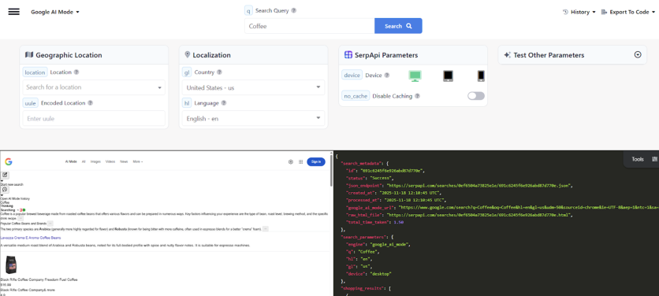Click the map icon beside Geographic Location
Image resolution: width=659 pixels, height=296 pixels.
pyautogui.click(x=29, y=55)
